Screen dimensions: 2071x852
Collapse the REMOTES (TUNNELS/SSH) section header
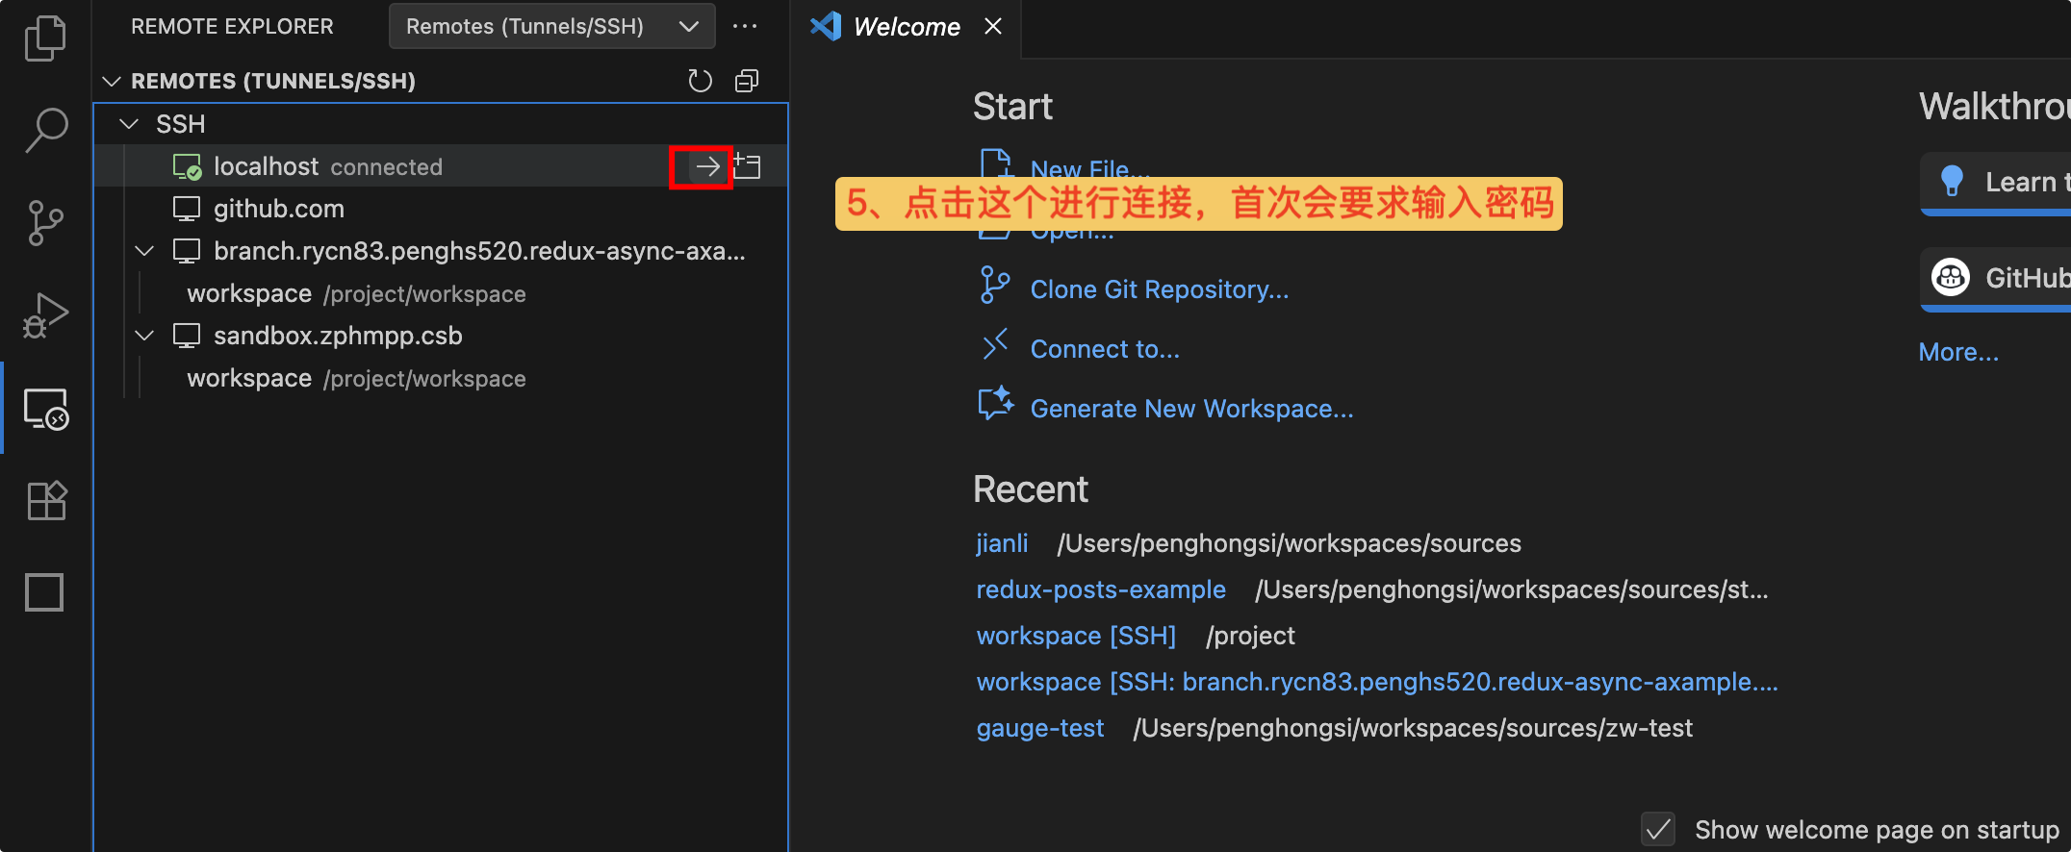tap(112, 82)
